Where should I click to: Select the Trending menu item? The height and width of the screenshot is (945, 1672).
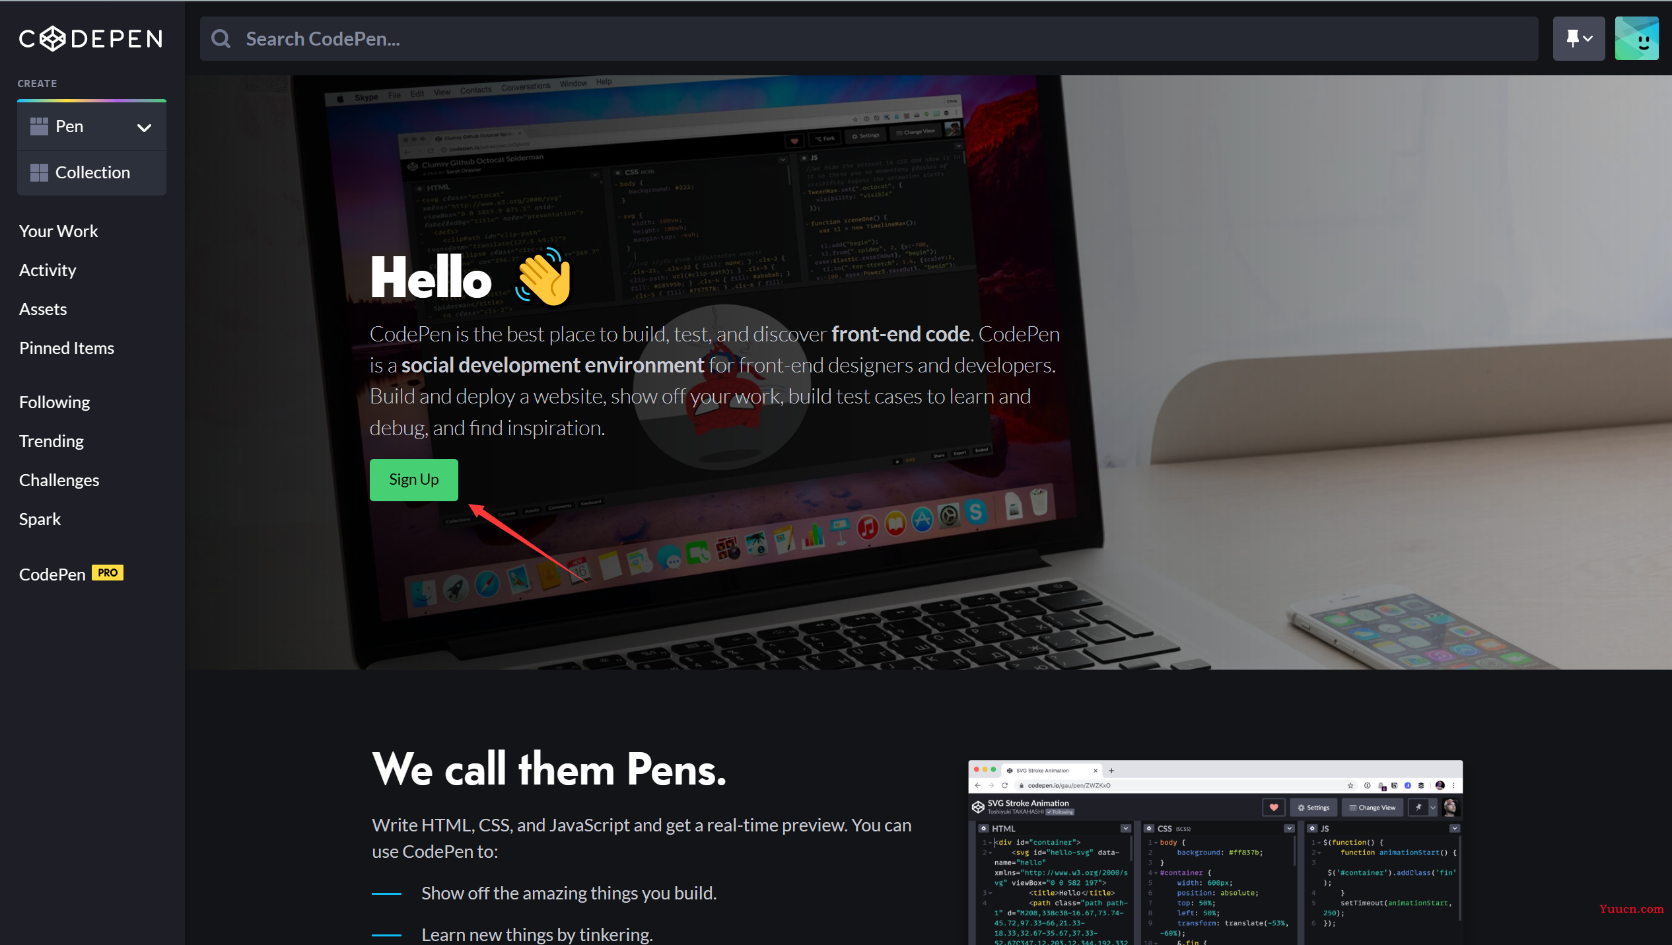coord(51,440)
